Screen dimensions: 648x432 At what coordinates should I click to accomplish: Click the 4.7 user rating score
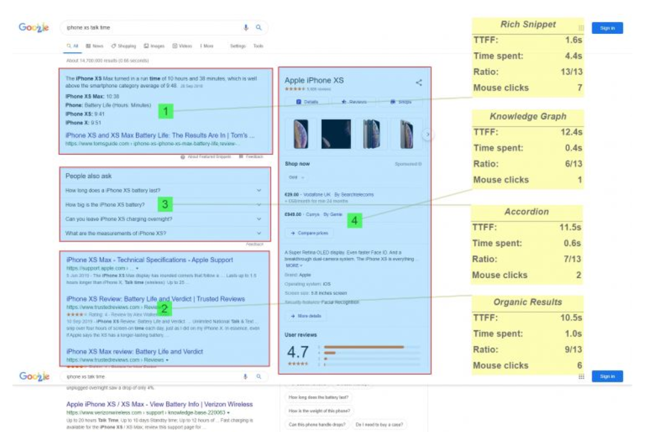tap(298, 352)
